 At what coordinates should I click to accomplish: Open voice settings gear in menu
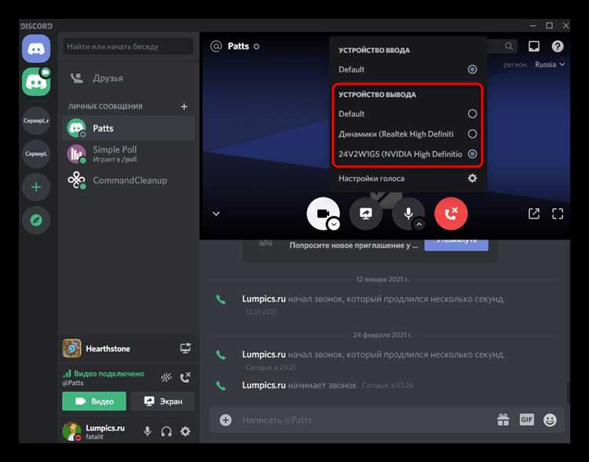point(472,178)
